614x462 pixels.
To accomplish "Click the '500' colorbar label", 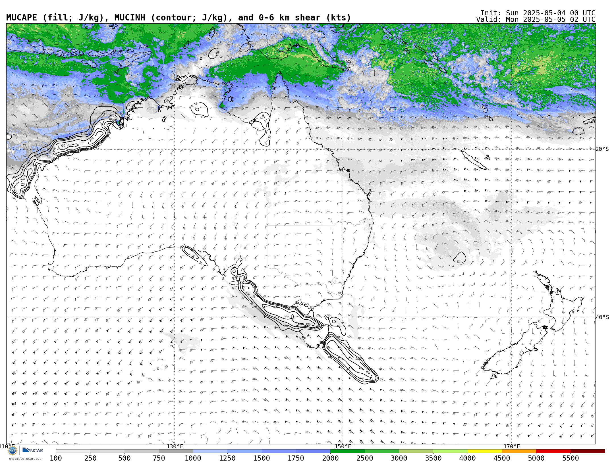I will 125,458.
